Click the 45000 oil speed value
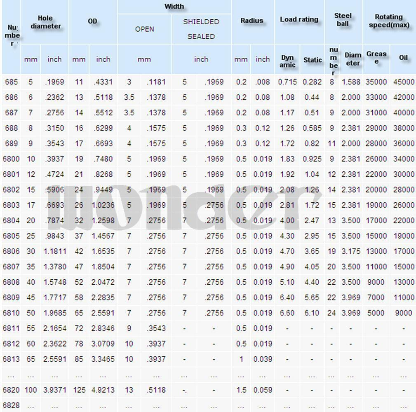 point(404,82)
